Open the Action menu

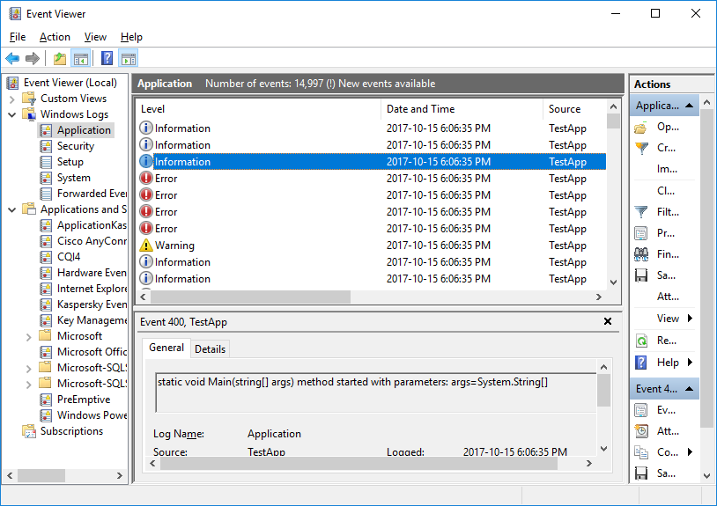click(x=55, y=37)
